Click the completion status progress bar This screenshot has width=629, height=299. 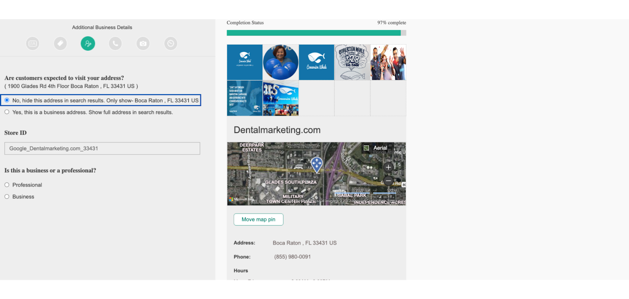coord(316,33)
